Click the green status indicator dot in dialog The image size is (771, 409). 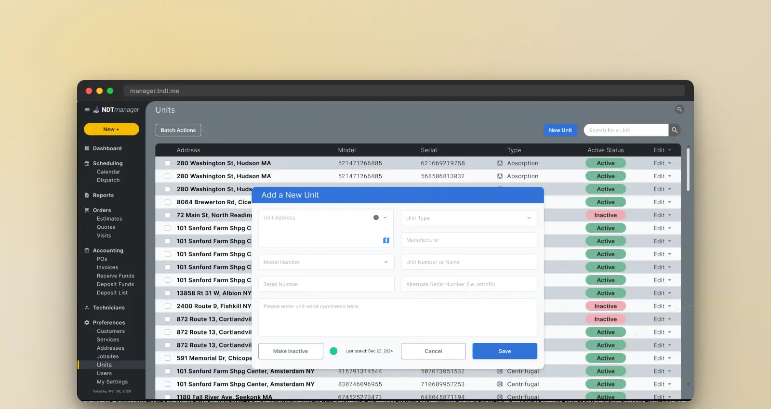(333, 351)
